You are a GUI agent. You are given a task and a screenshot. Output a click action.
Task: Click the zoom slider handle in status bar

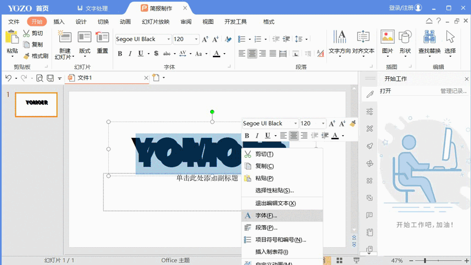[x=425, y=260]
